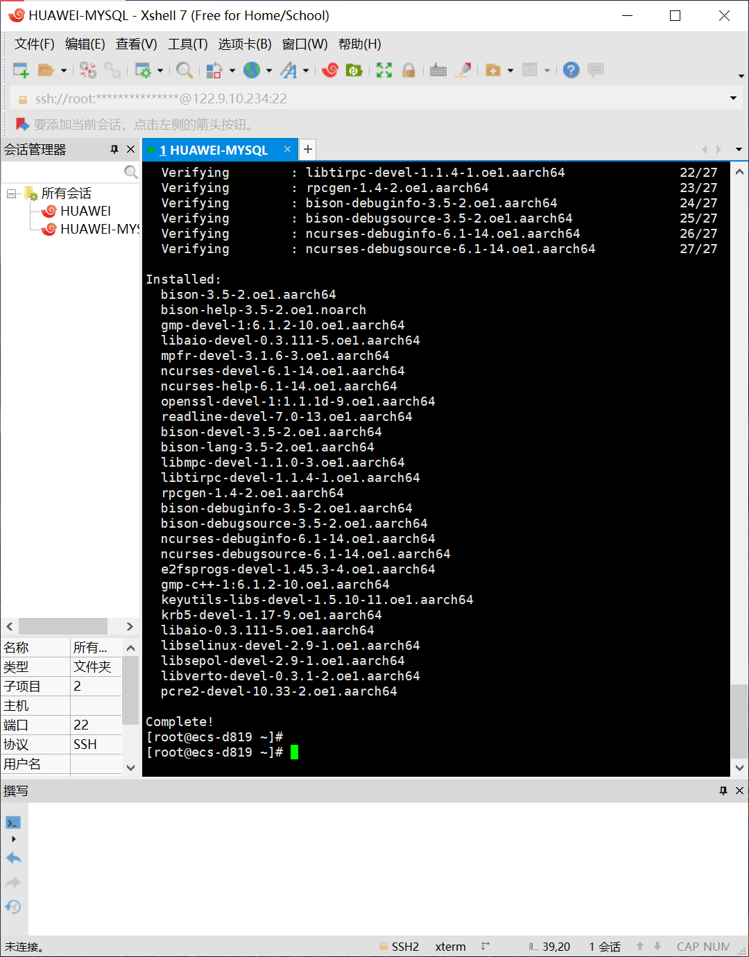Click the properties list scroll down arrow

130,767
